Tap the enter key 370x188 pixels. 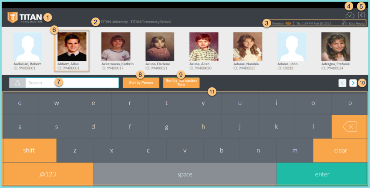pyautogui.click(x=322, y=174)
